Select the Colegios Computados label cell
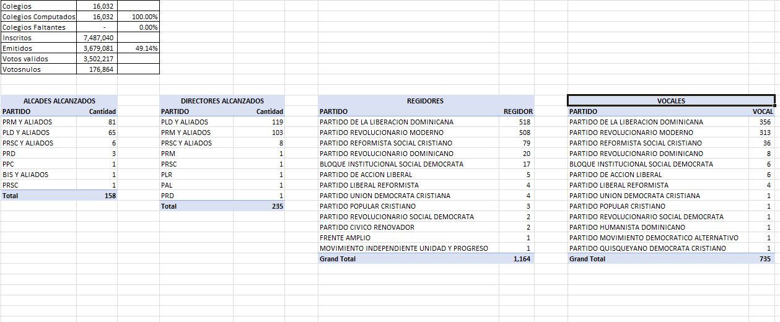The height and width of the screenshot is (322, 780). coord(38,17)
